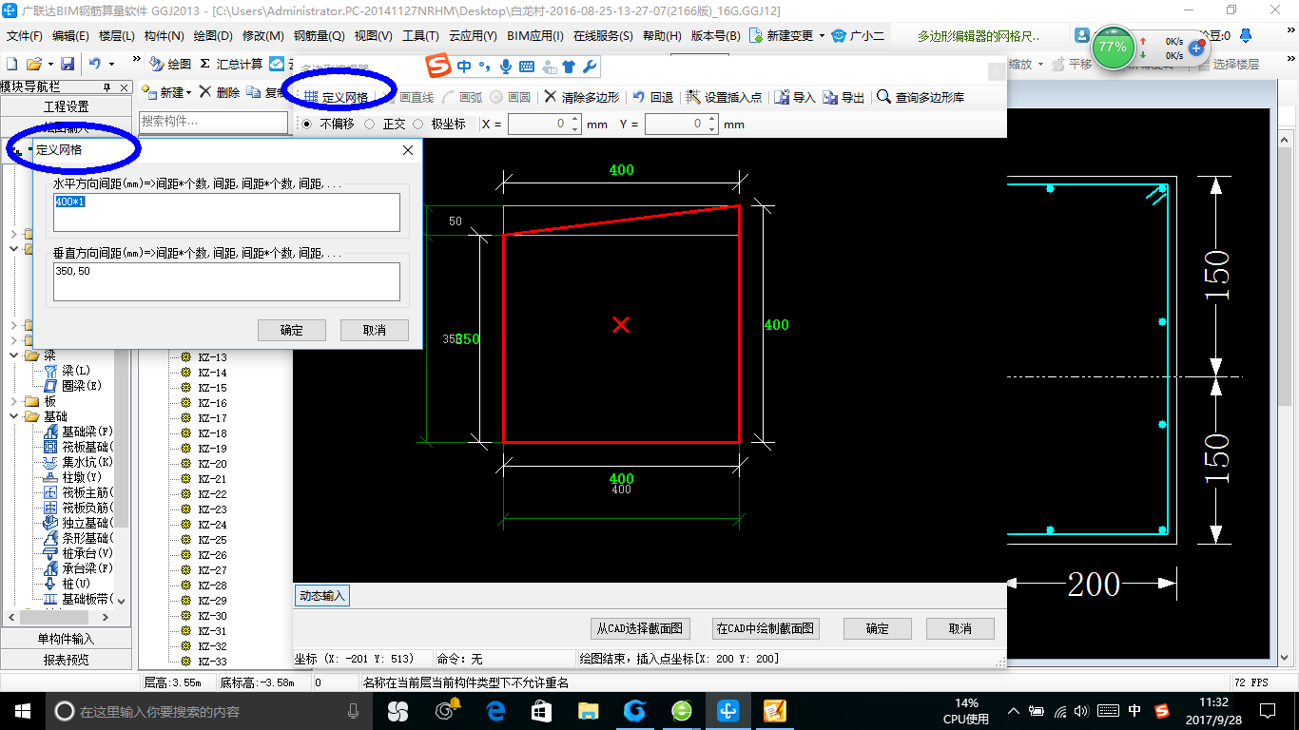Screen dimensions: 1299x730
Task: Open the 新建 dropdown arrow
Action: tap(188, 93)
